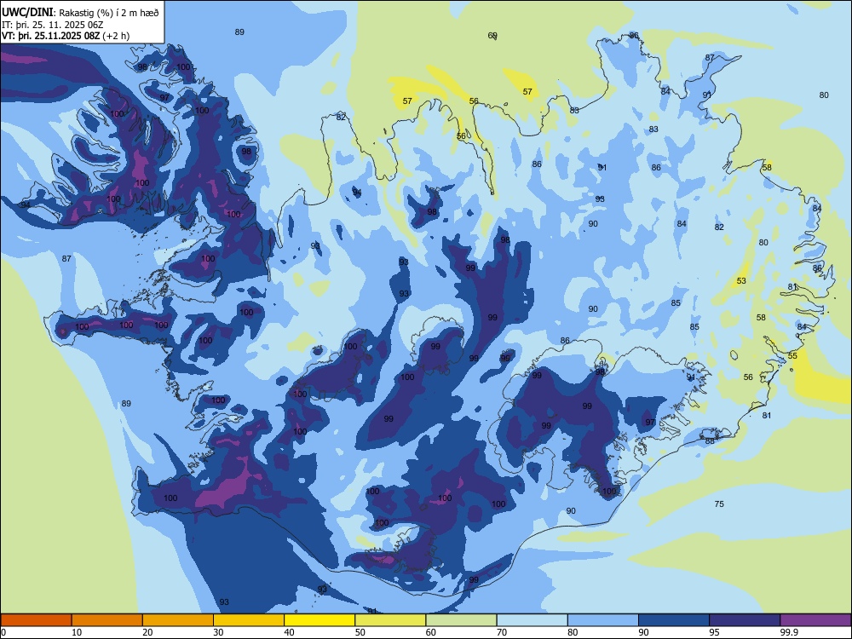Pick the 40–50 bright yellow legend swatch

(x=319, y=620)
